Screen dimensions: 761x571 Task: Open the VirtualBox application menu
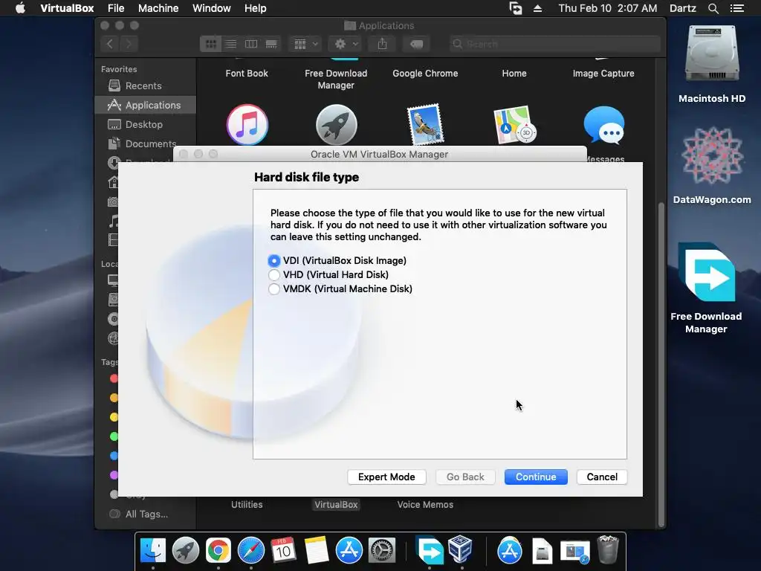(x=67, y=8)
